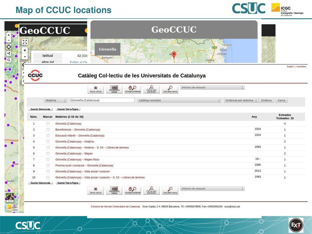This screenshot has width=312, height=234.
Task: Click the ICGC logo in slide header
Action: 287,9
